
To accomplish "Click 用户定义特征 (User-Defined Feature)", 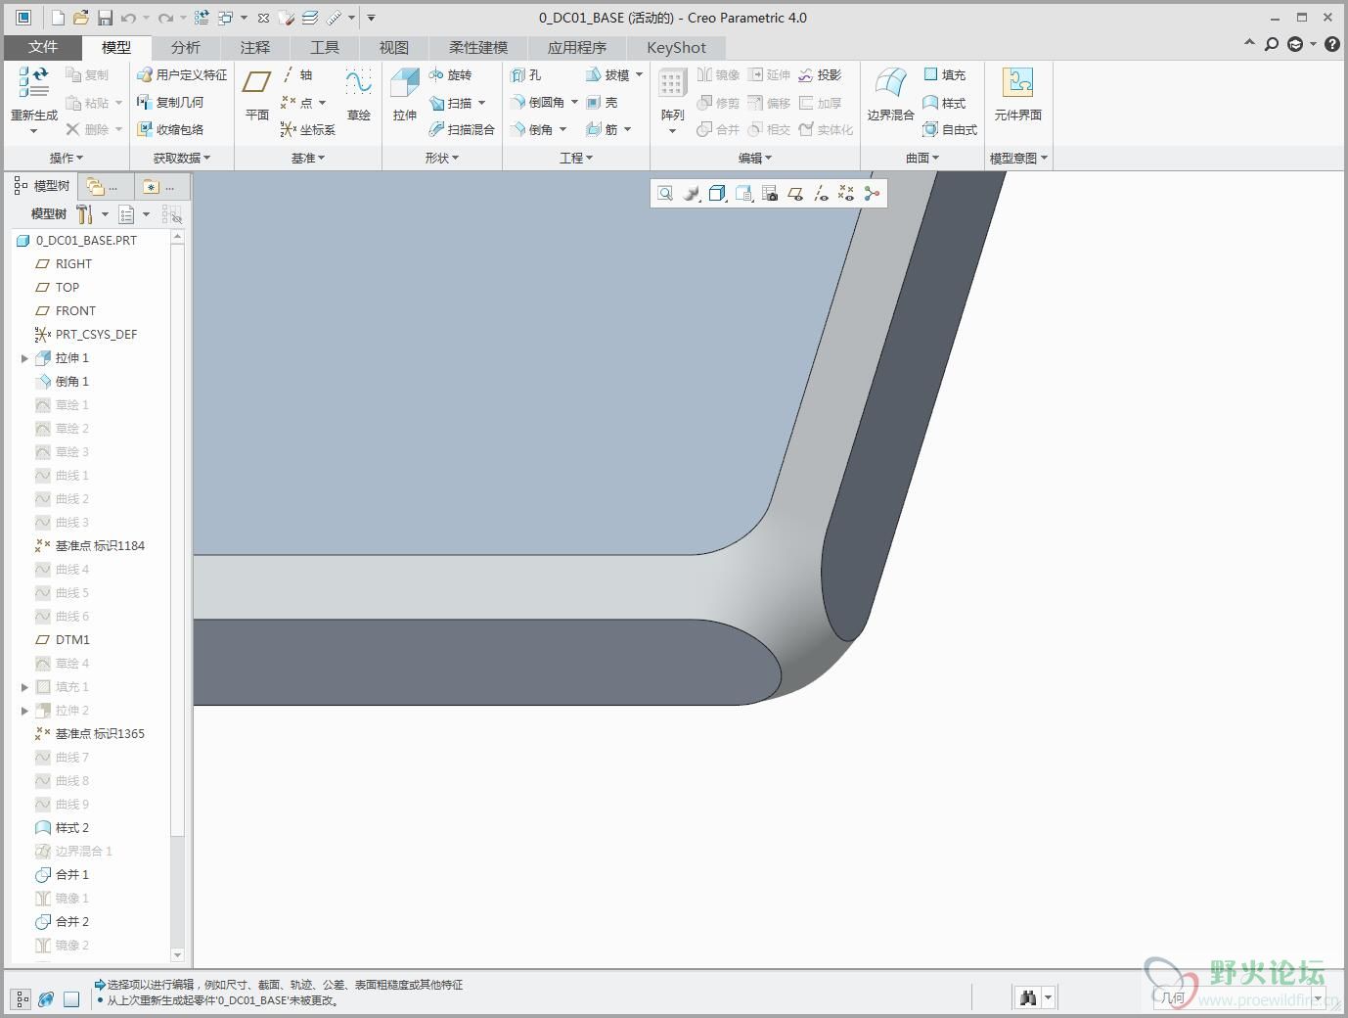I will tap(182, 74).
